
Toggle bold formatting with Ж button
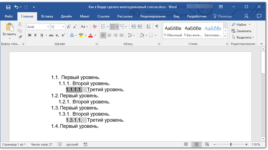[x=30, y=35]
